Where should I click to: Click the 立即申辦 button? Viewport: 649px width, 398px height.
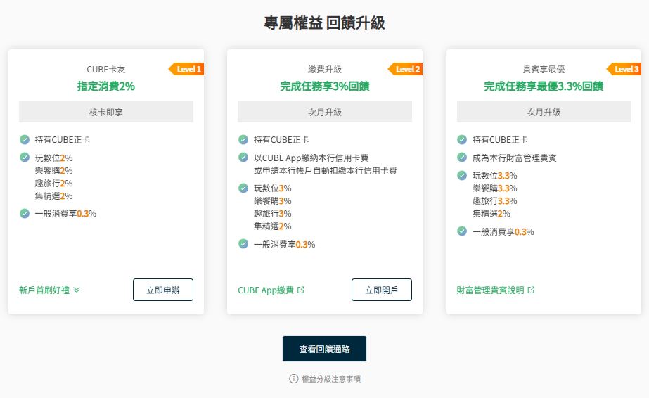[163, 290]
